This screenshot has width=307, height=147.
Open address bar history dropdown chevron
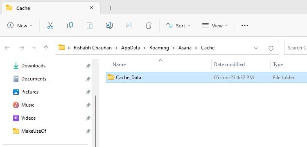(256, 48)
